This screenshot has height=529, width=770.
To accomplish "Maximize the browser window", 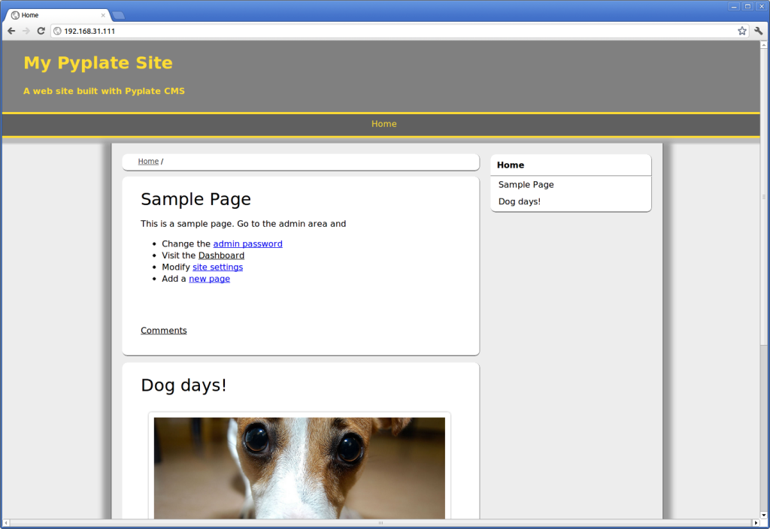I will pyautogui.click(x=748, y=6).
